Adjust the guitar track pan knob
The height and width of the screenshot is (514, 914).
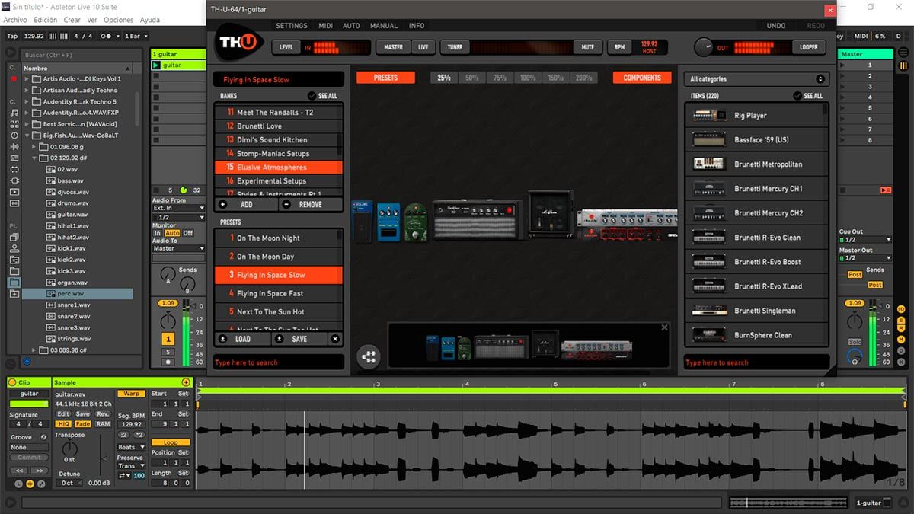tap(168, 321)
